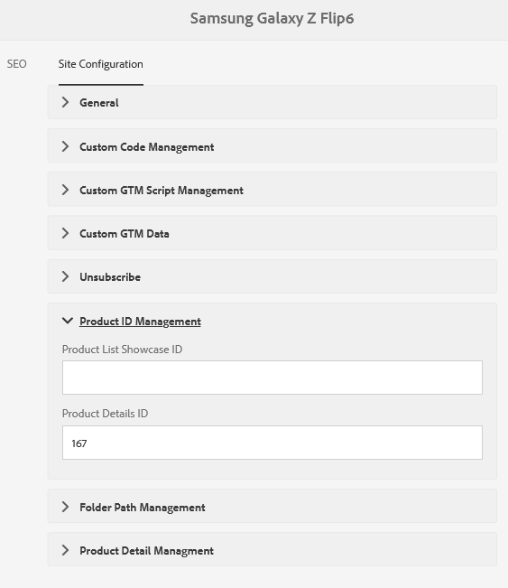Expand the Custom GTM Data panel
508x588 pixels.
(x=272, y=233)
